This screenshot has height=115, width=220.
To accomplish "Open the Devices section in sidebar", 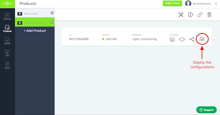I will click(x=7, y=16).
